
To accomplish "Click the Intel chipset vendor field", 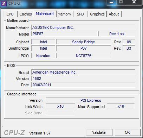I will click(43, 42).
